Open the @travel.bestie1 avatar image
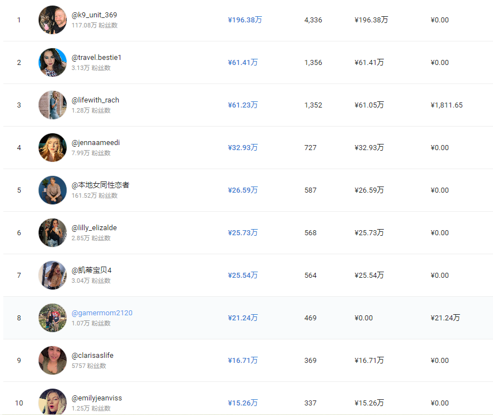This screenshot has height=415, width=493. (53, 63)
